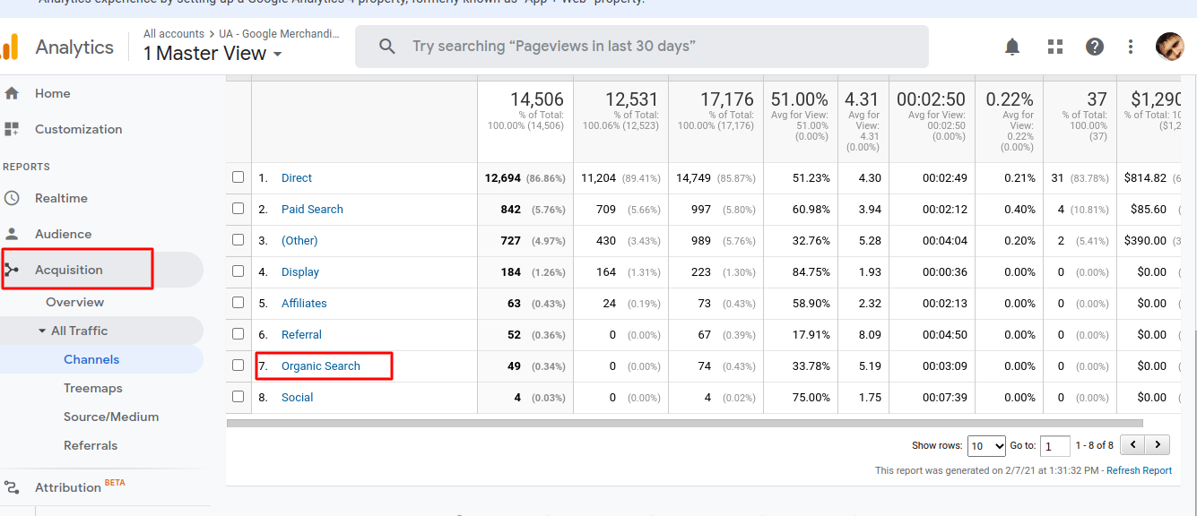Check the Organic Search row checkbox
Image resolution: width=1197 pixels, height=516 pixels.
pyautogui.click(x=239, y=365)
